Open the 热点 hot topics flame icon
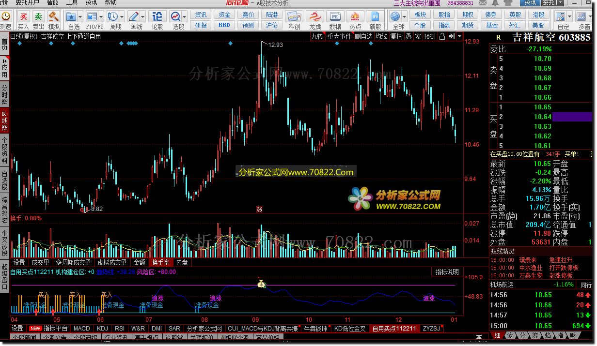This screenshot has width=597, height=346. pos(355,17)
